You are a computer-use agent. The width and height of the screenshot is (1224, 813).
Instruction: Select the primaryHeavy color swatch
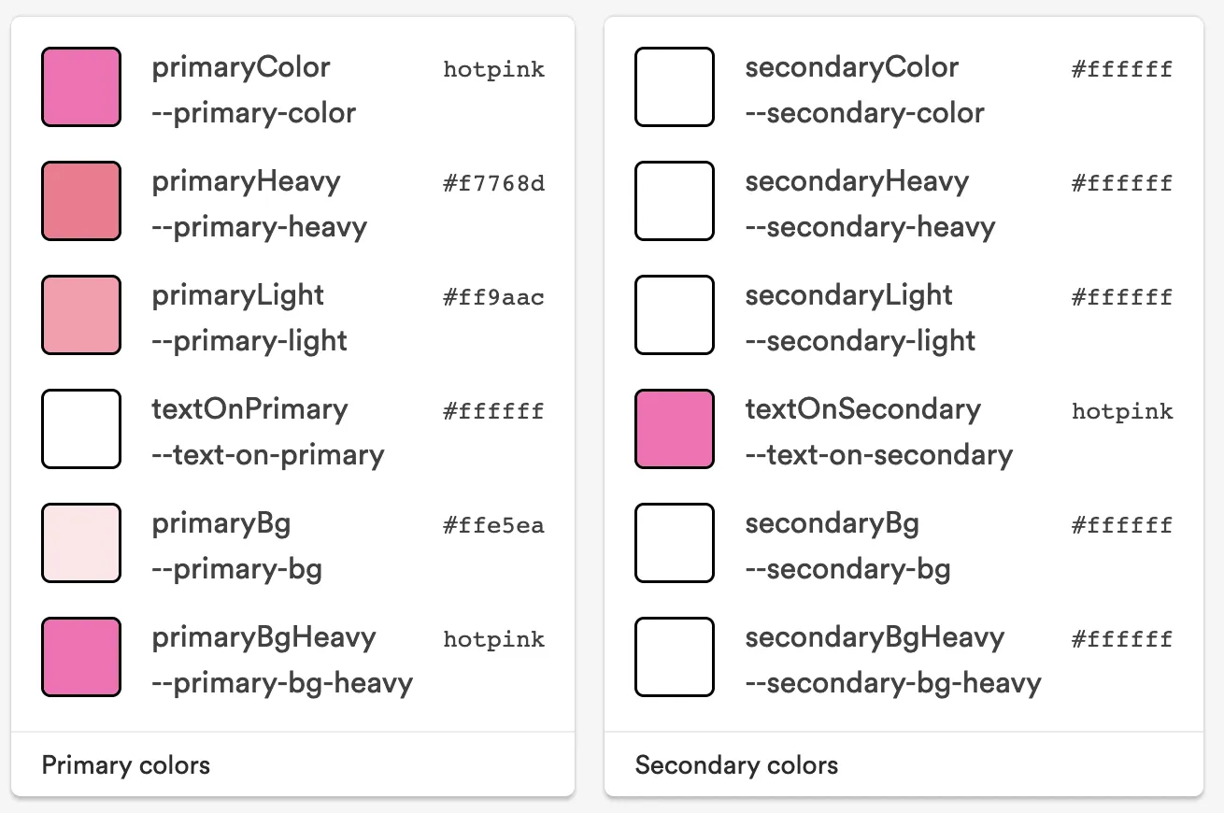(x=80, y=201)
